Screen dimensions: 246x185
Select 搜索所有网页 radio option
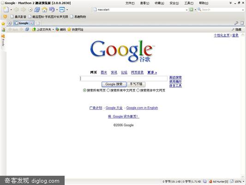point(84,90)
